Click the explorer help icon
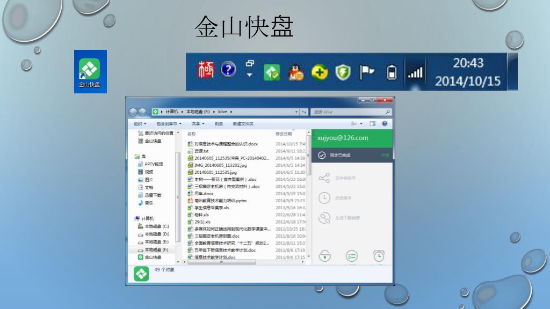Viewport: 550px width, 309px height. click(x=385, y=124)
